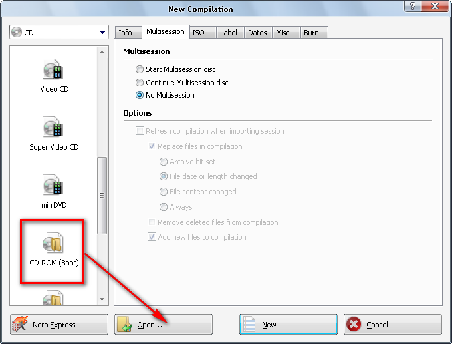The width and height of the screenshot is (452, 344).
Task: Select Archive bit set radio button
Action: coord(164,162)
